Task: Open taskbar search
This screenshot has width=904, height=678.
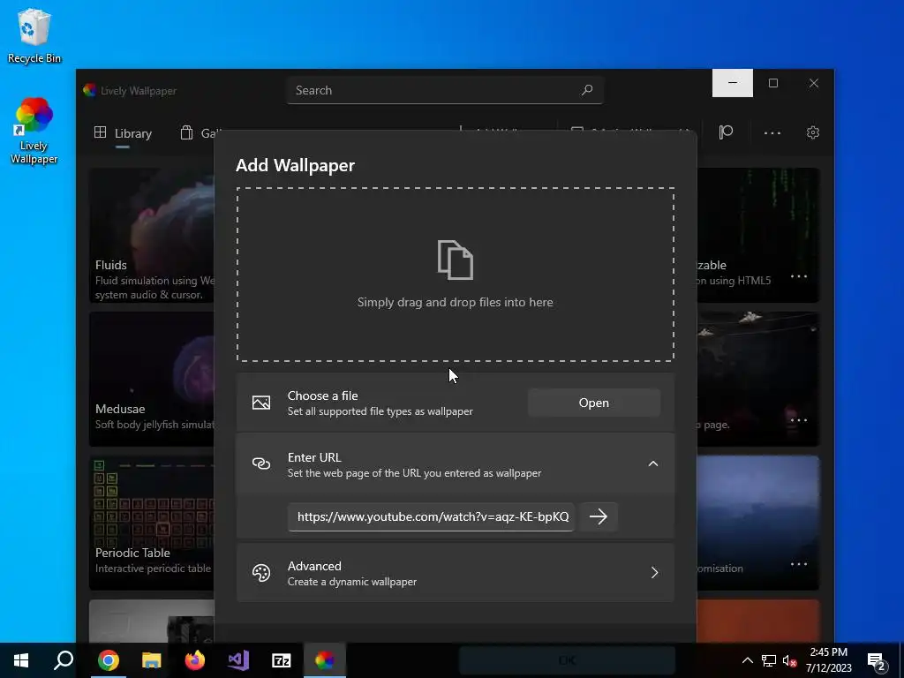Action: (x=64, y=660)
